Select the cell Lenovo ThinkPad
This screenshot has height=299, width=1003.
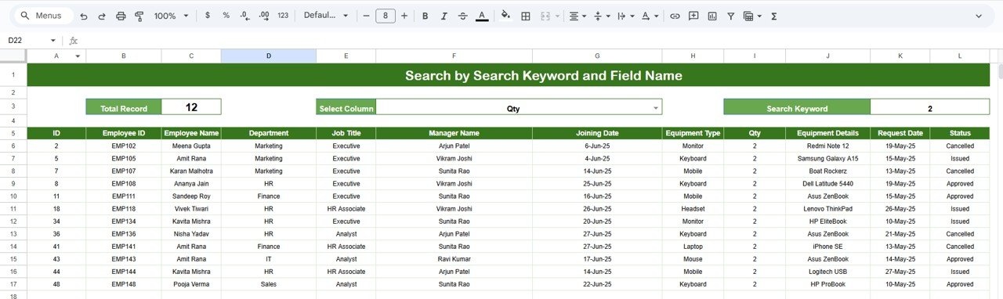tap(828, 208)
